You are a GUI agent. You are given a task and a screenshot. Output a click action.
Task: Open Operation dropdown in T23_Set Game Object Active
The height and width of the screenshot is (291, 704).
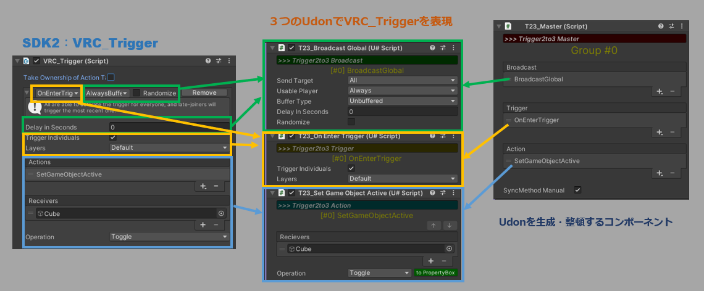(379, 273)
